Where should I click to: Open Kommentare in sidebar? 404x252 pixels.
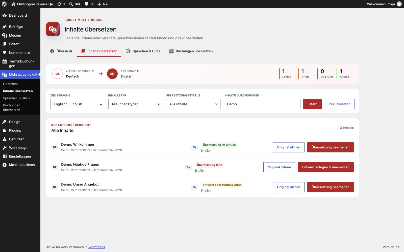tap(20, 53)
